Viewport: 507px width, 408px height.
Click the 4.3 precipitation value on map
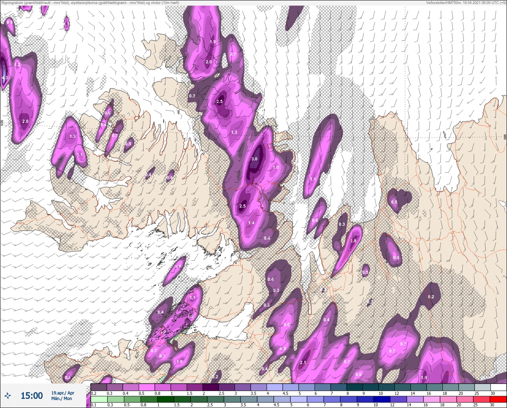click(4, 78)
